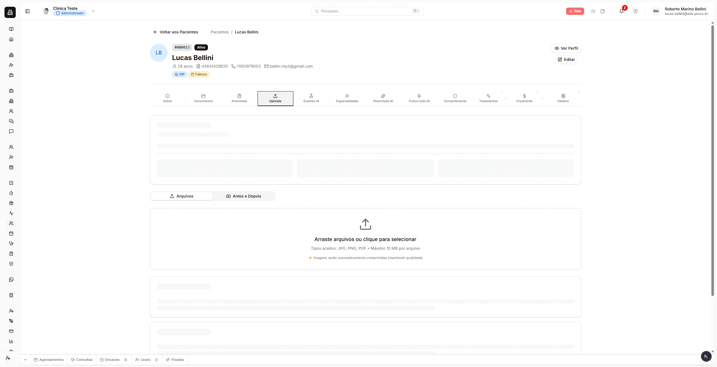Click the Ver Perfil button
This screenshot has width=717, height=367.
(566, 48)
